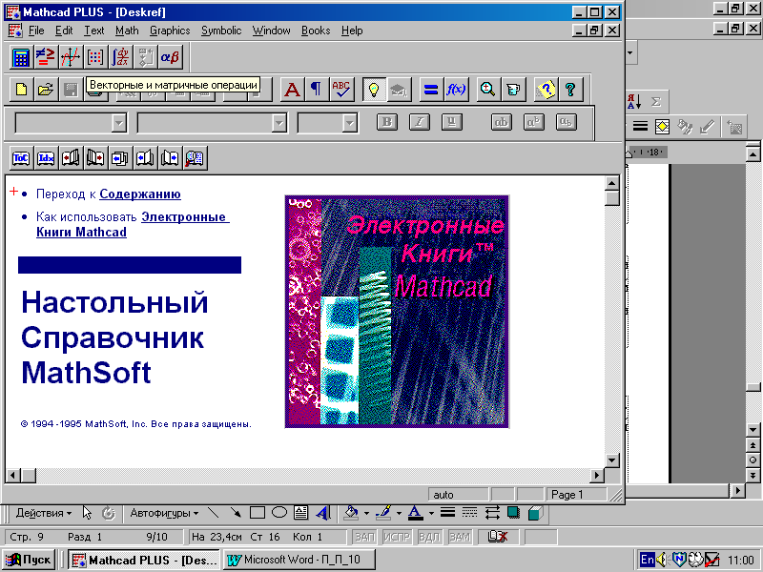The image size is (763, 572).
Task: Expand the style dropdown in the format bar
Action: (119, 123)
